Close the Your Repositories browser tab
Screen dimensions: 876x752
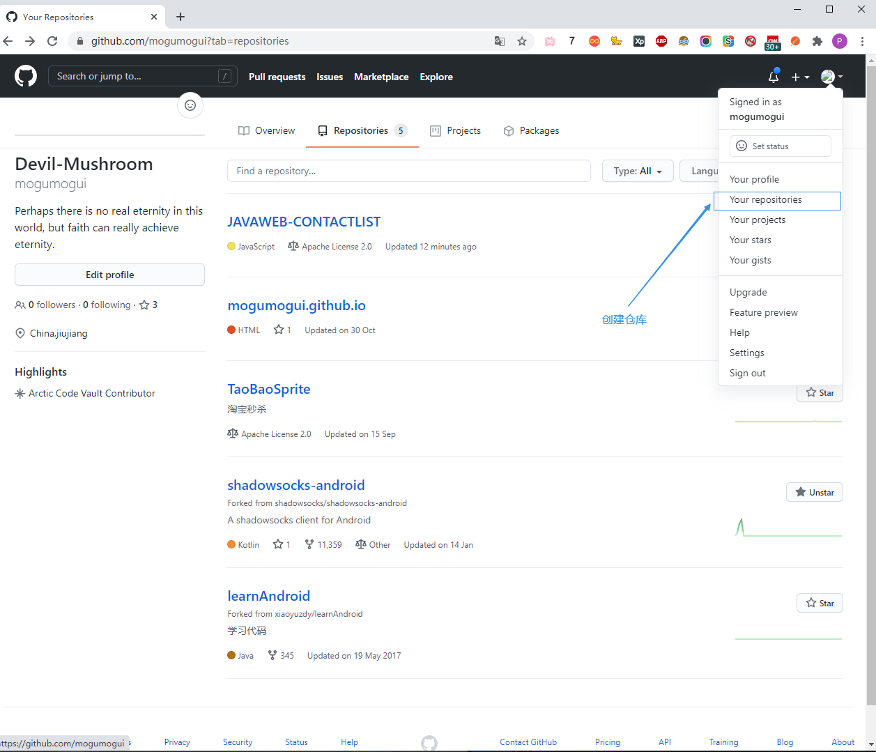[x=154, y=17]
